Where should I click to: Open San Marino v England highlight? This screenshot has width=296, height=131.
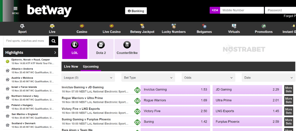click(31, 116)
